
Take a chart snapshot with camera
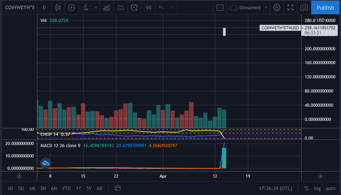304,7
